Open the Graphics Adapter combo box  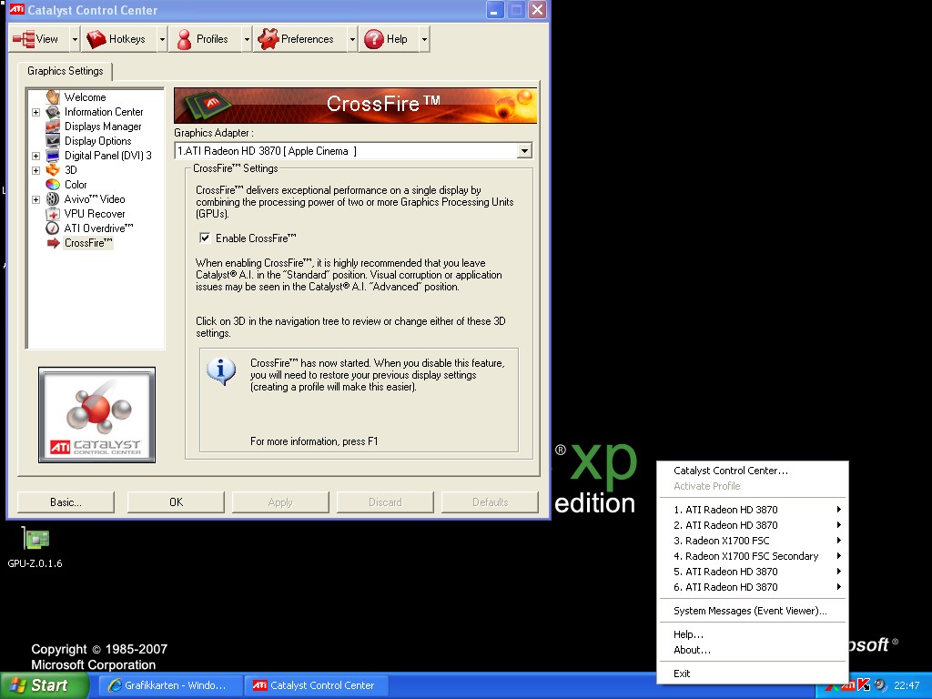pyautogui.click(x=524, y=151)
